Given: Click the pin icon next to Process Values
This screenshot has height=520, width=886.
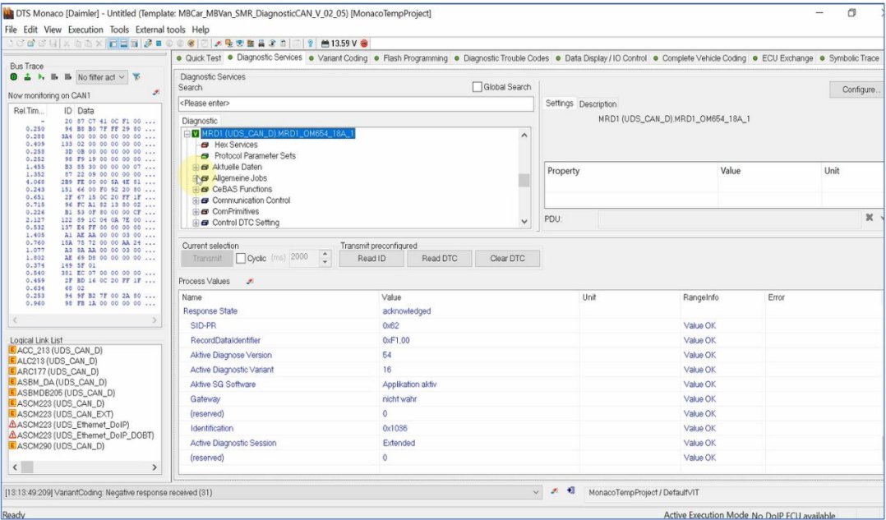Looking at the screenshot, I should coord(250,282).
